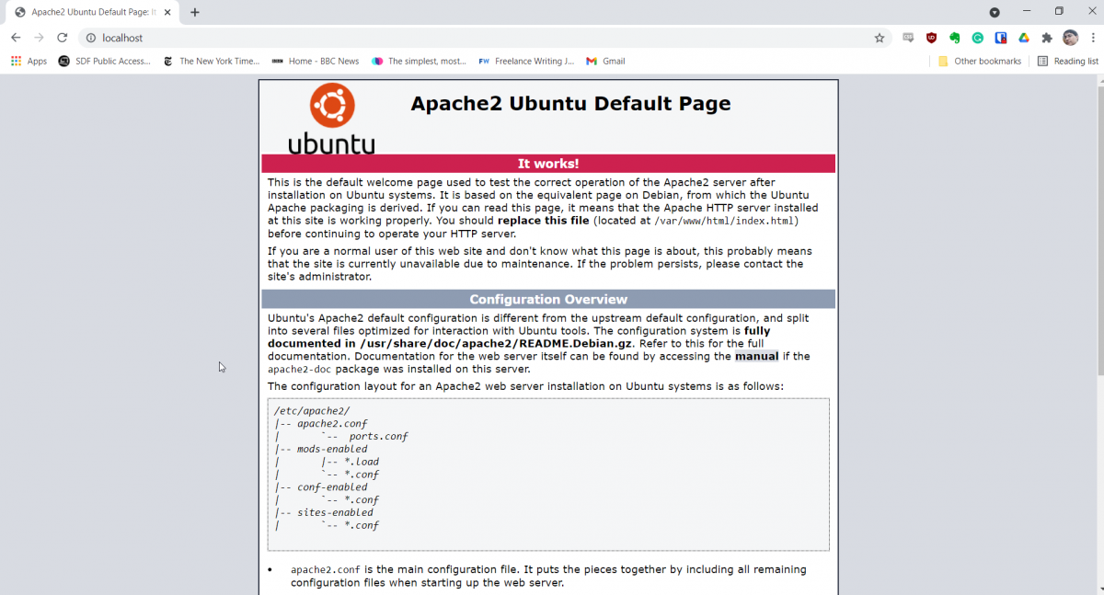This screenshot has width=1104, height=595.
Task: Open the Grammarly extension
Action: pos(978,38)
